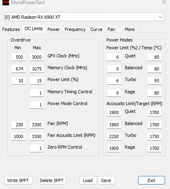Select the OC Limits tab
Viewport: 170px width, 189px height.
[x=34, y=29]
